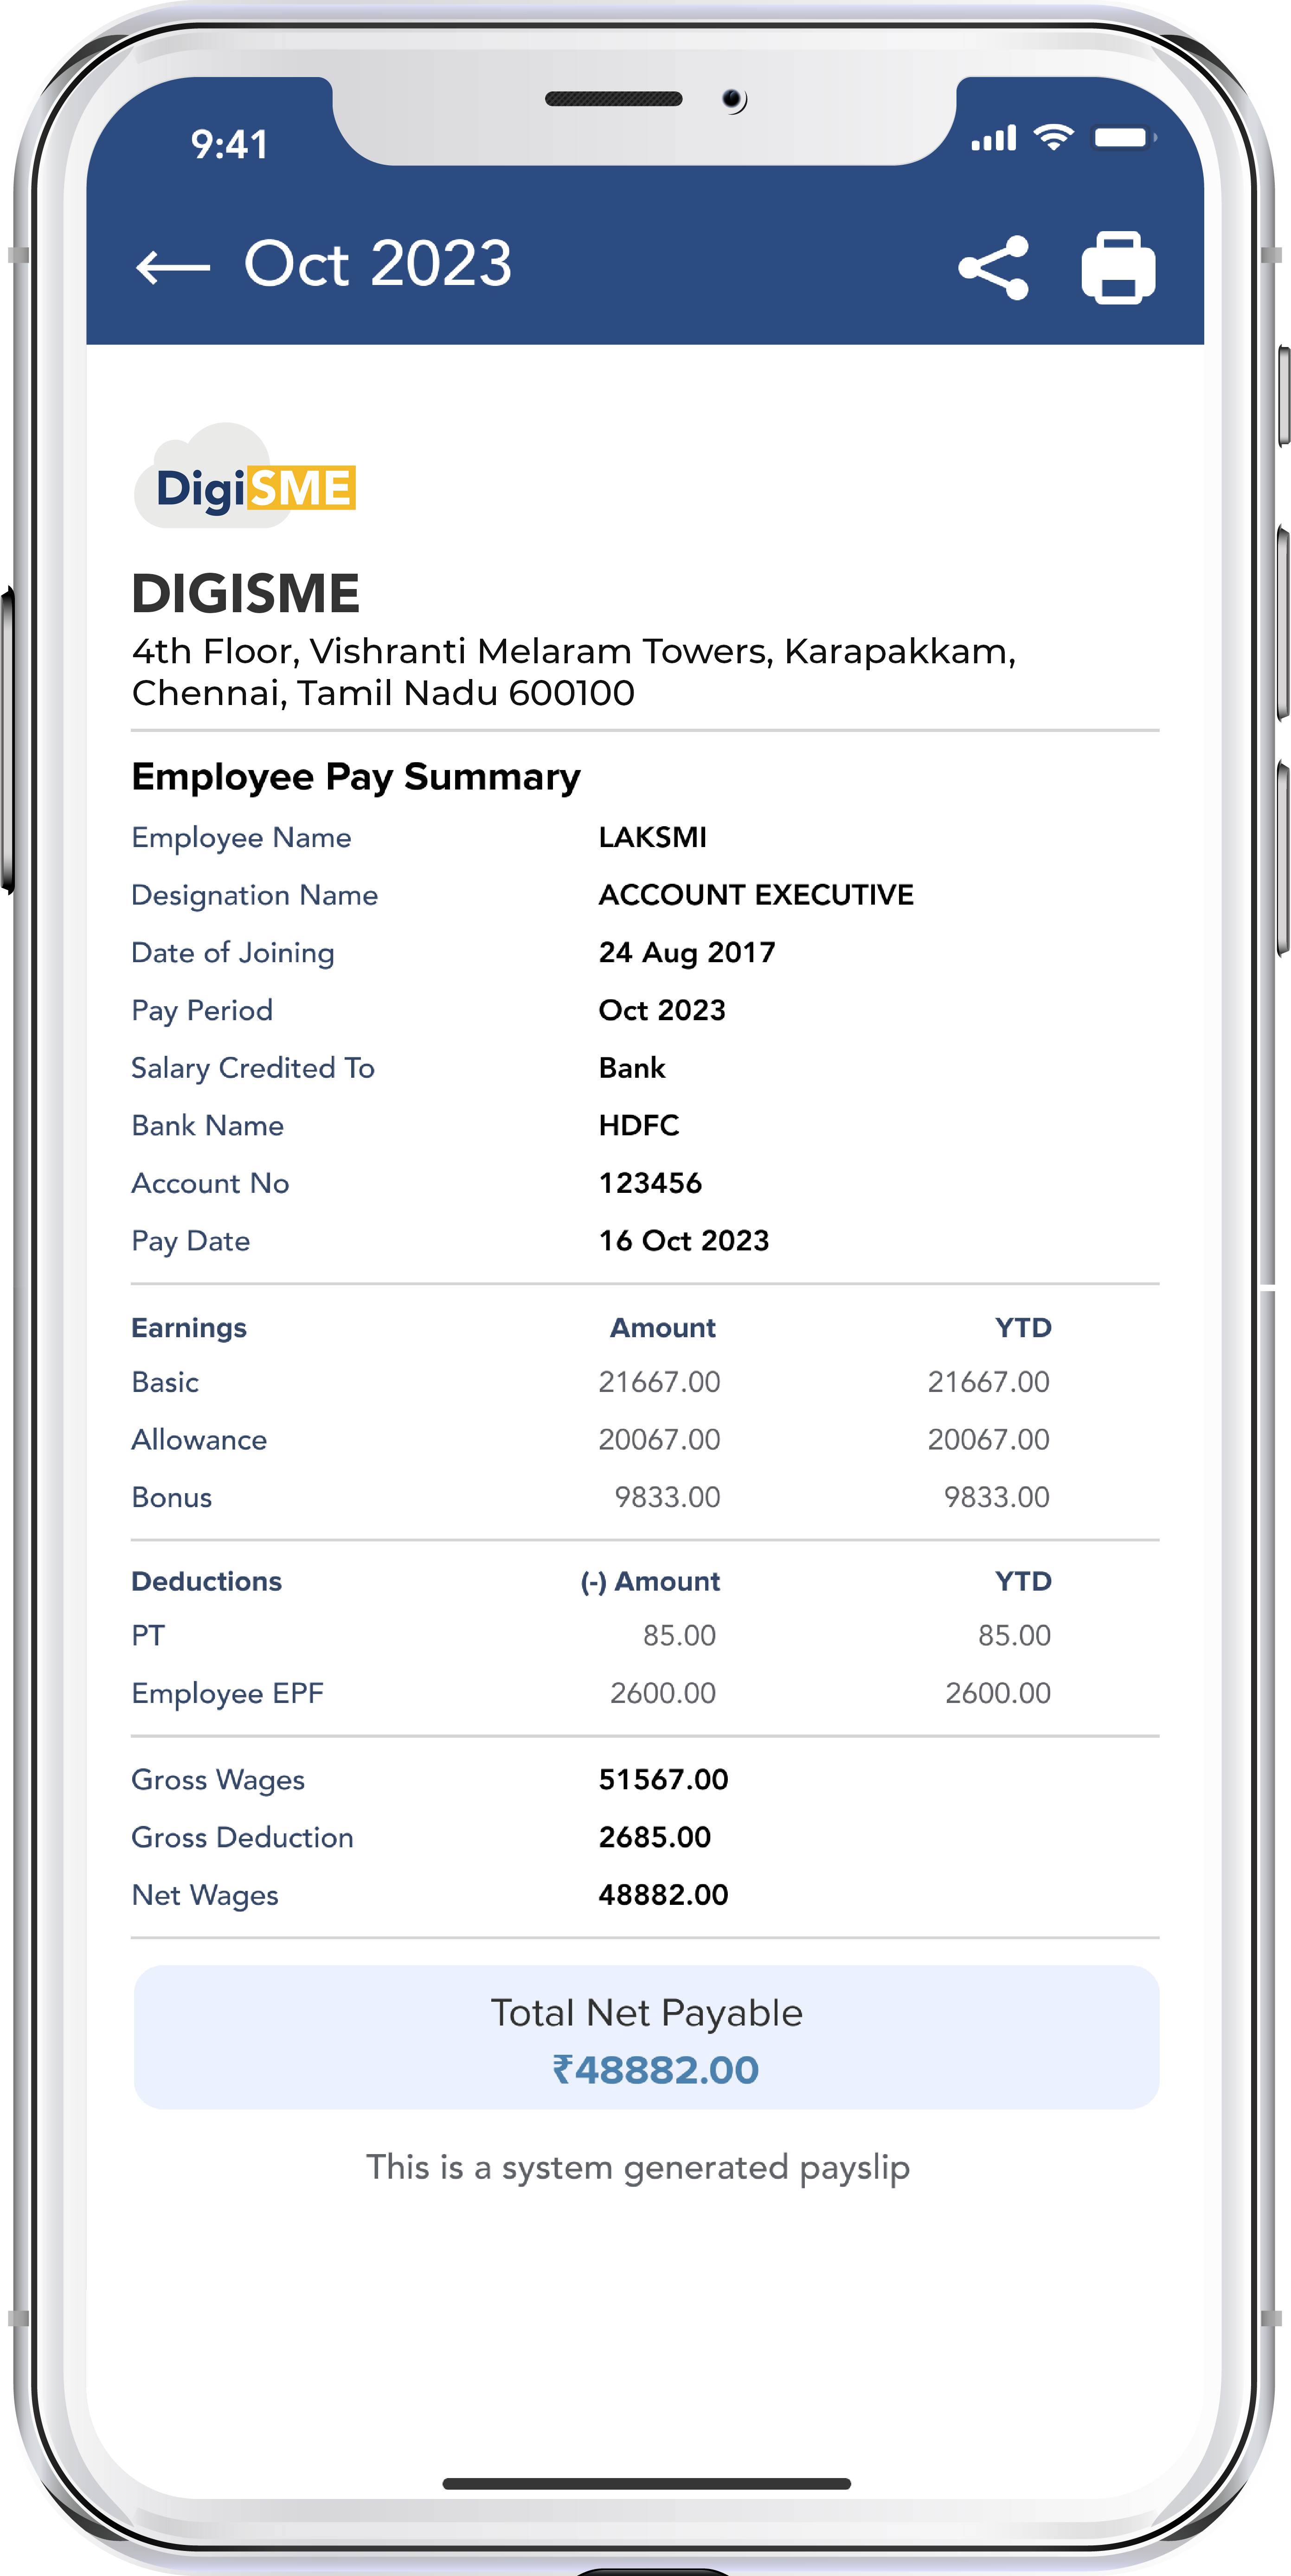Tap the Employee Pay Summary heading
The image size is (1291, 2576).
click(356, 778)
